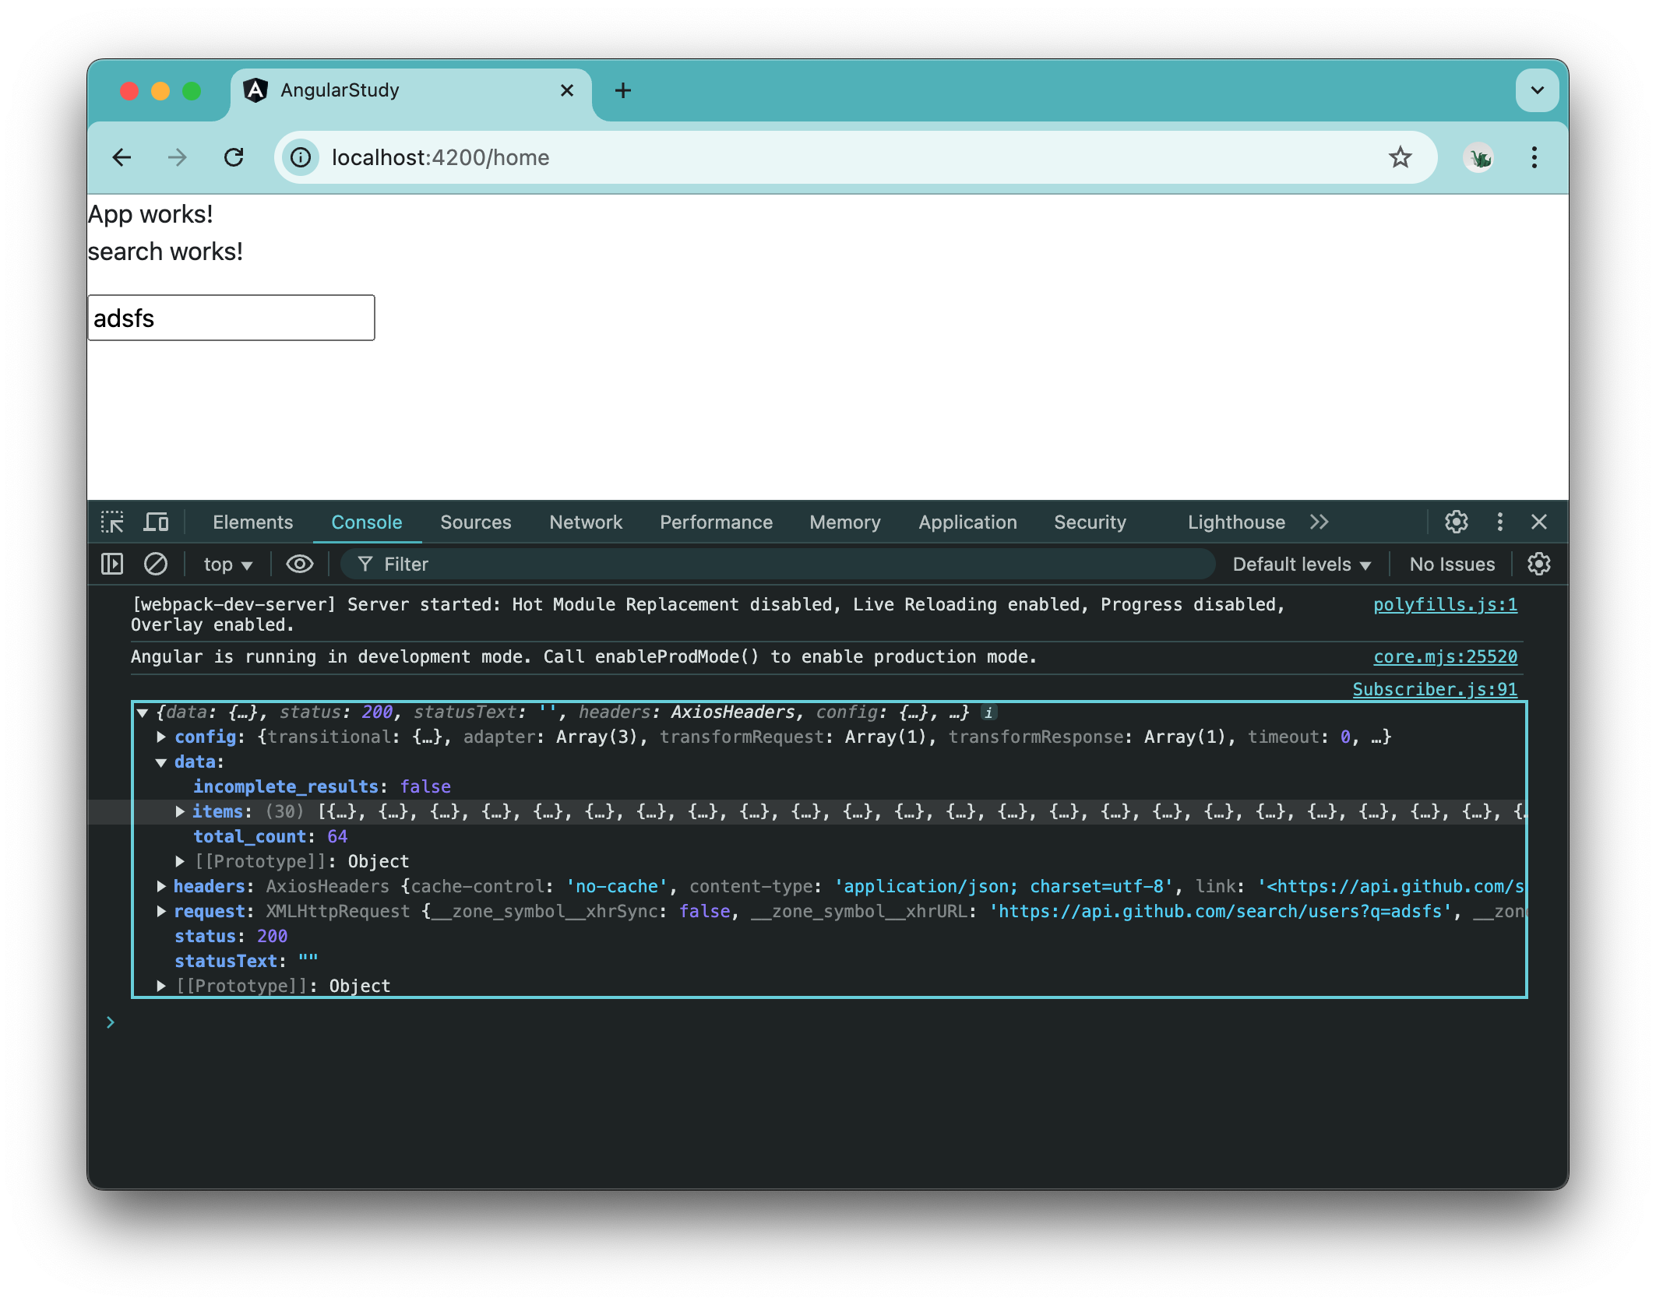Toggle the device toolbar
Screen dimensions: 1656x1305
point(156,522)
